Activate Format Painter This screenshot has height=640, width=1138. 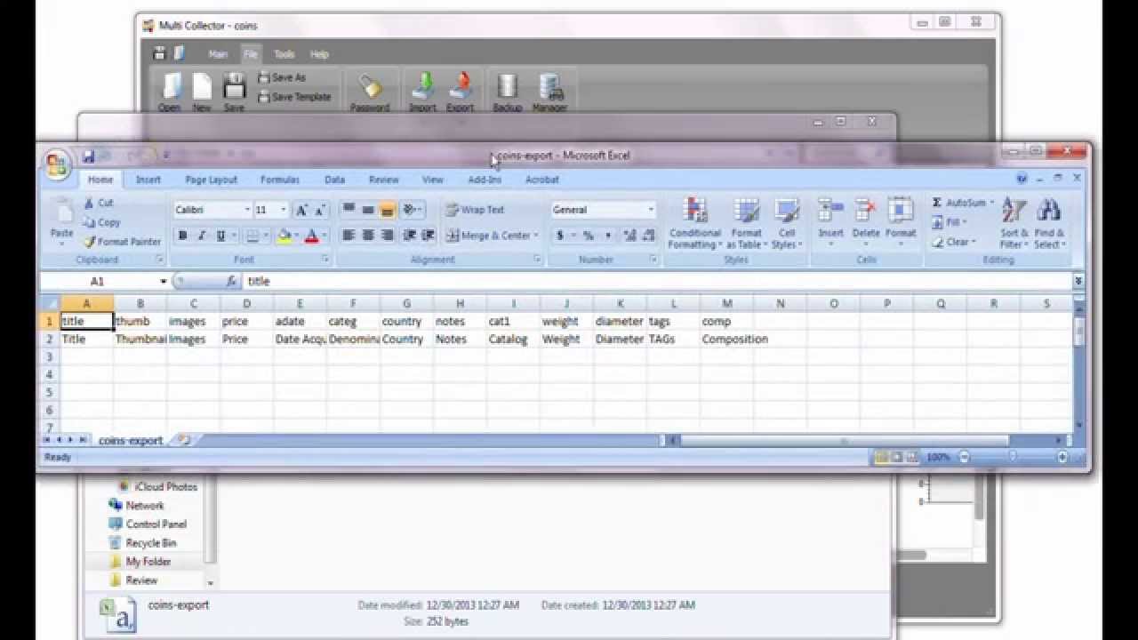pyautogui.click(x=123, y=242)
